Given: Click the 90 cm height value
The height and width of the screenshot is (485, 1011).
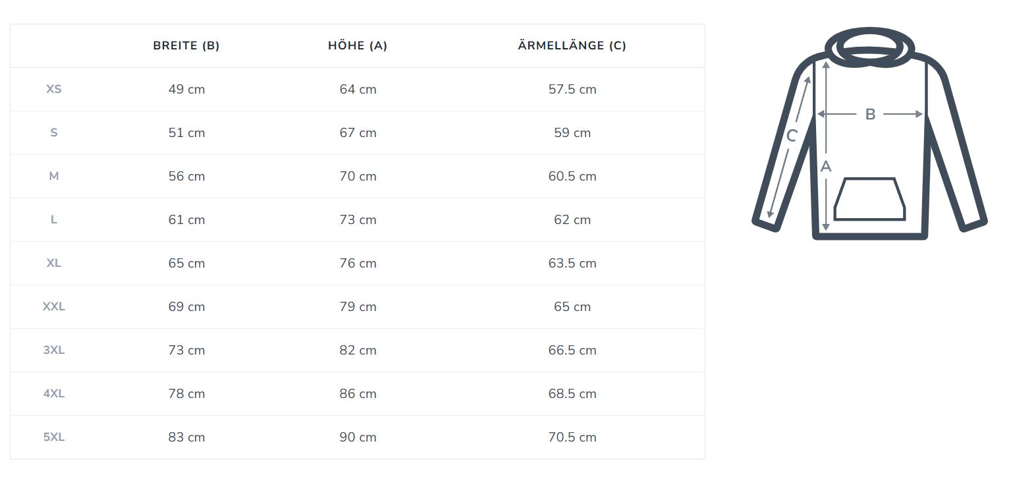Looking at the screenshot, I should 358,437.
